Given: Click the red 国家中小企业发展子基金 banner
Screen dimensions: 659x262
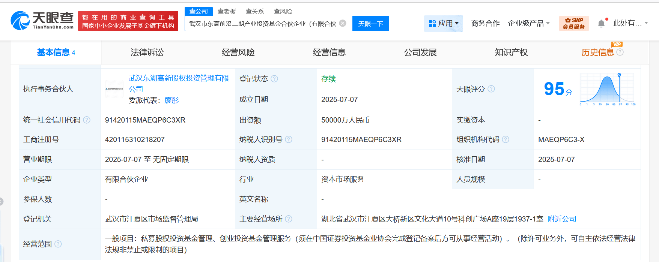Looking at the screenshot, I should 128,21.
